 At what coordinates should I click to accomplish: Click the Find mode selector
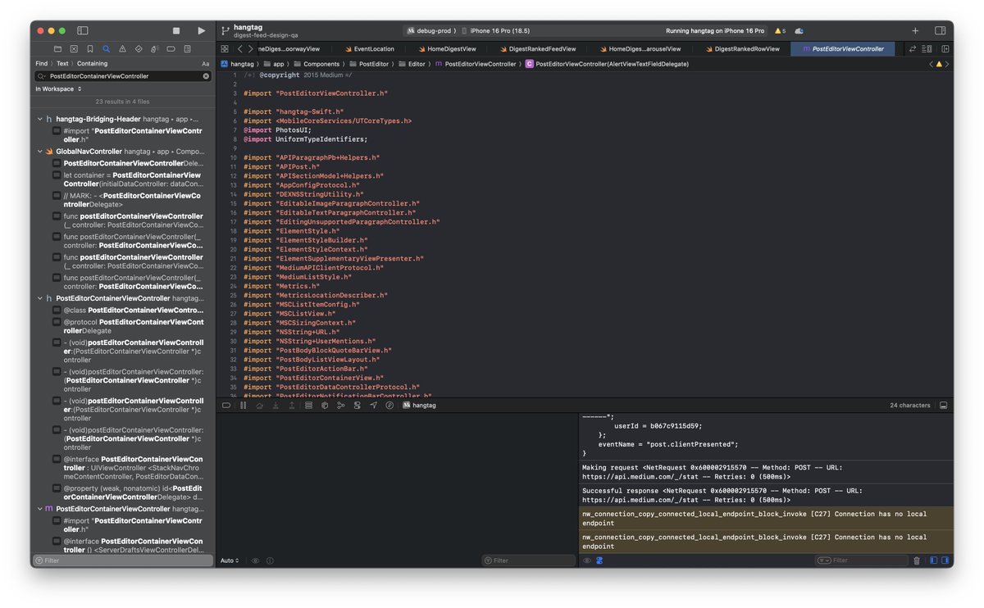tap(41, 63)
